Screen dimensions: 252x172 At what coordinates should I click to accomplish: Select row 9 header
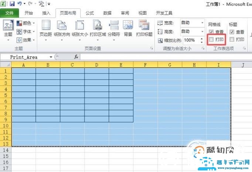pos(6,120)
